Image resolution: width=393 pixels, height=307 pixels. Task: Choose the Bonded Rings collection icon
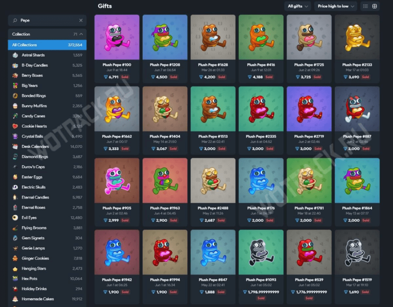point(15,96)
